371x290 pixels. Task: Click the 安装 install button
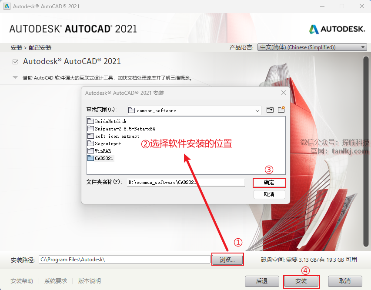(x=301, y=281)
